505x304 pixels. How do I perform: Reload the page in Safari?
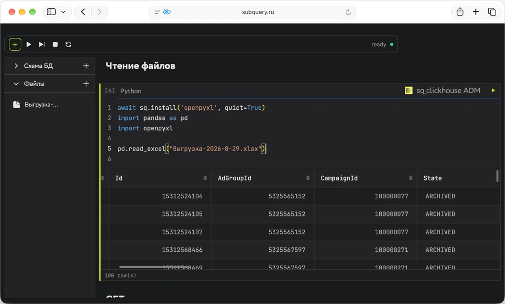tap(348, 12)
